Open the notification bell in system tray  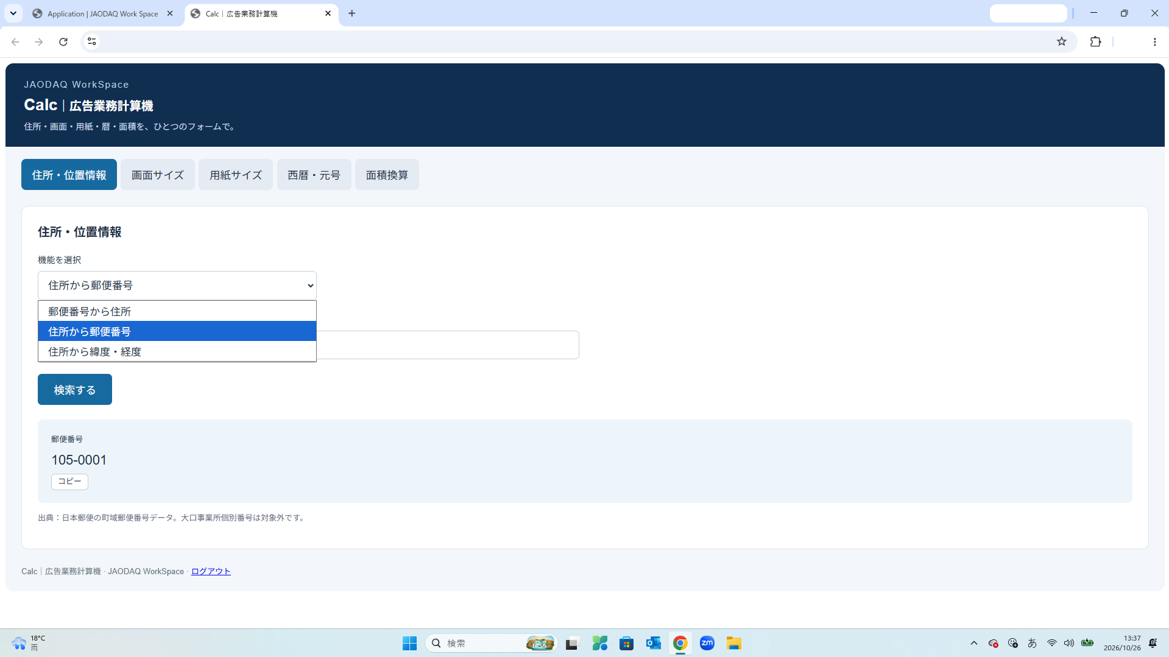pyautogui.click(x=1153, y=643)
